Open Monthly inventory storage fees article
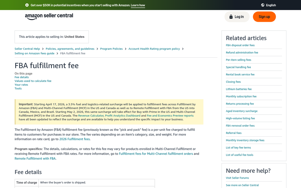The width and height of the screenshot is (301, 188). tap(245, 140)
